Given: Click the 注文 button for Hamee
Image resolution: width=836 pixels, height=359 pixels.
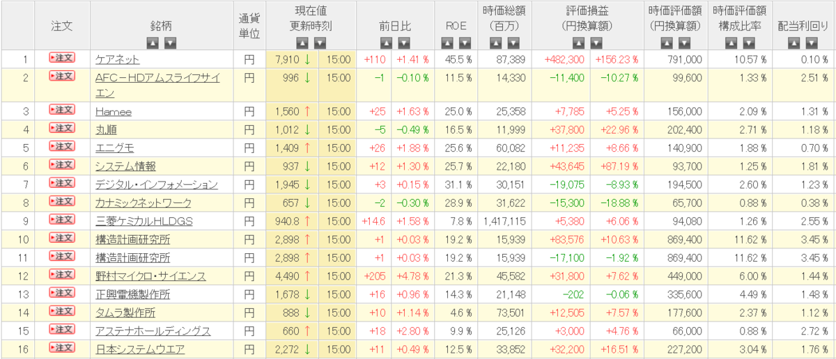Looking at the screenshot, I should click(x=62, y=111).
